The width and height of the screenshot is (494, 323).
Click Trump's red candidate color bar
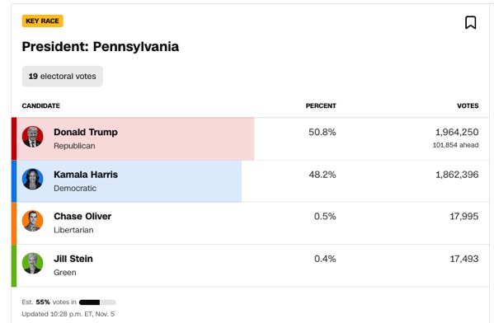click(x=14, y=138)
